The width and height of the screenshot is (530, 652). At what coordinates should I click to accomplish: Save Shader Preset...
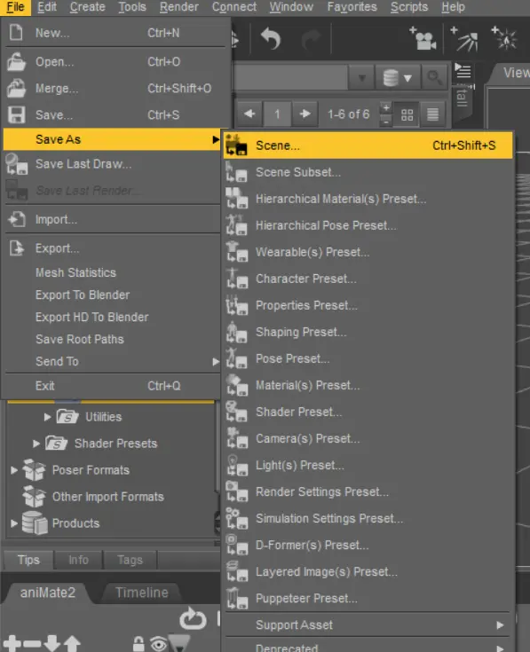[368, 412]
